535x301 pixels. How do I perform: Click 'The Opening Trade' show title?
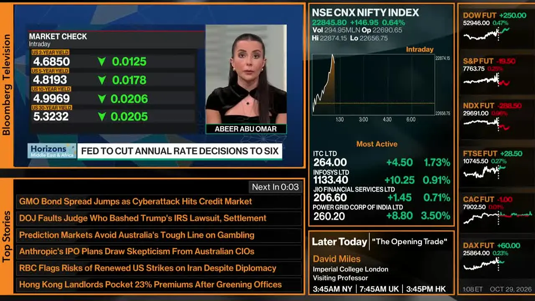click(x=410, y=242)
